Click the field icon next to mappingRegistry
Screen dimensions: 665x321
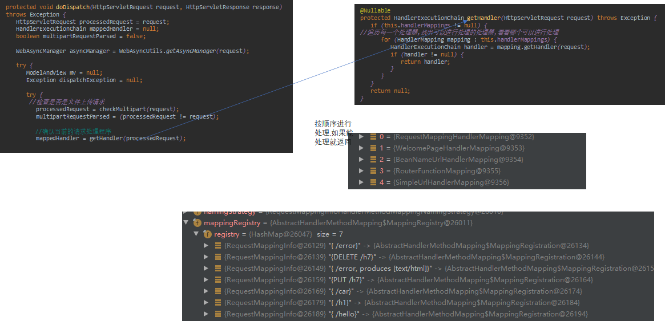click(198, 223)
